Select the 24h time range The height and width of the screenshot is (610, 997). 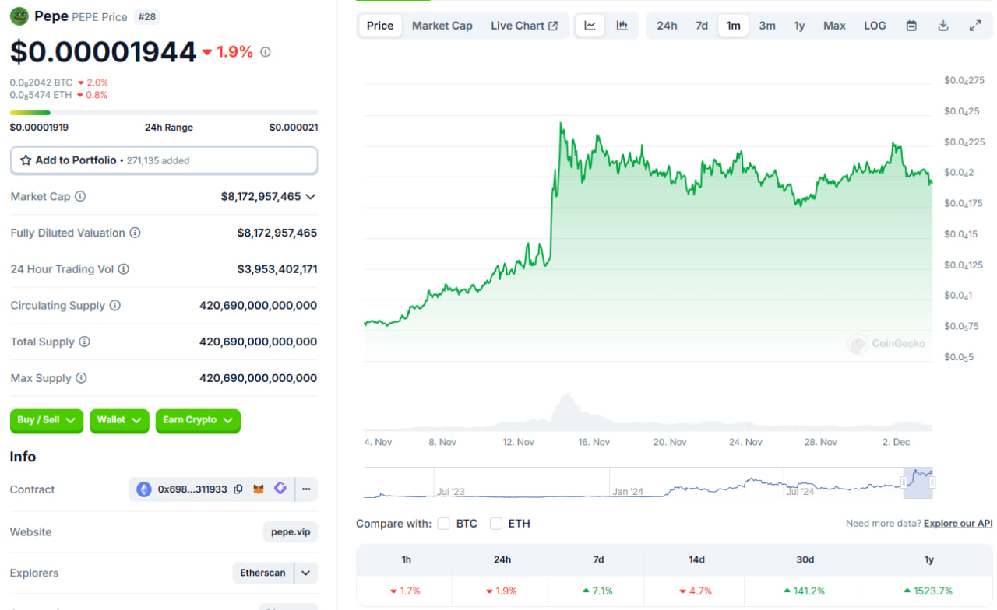[x=667, y=26]
